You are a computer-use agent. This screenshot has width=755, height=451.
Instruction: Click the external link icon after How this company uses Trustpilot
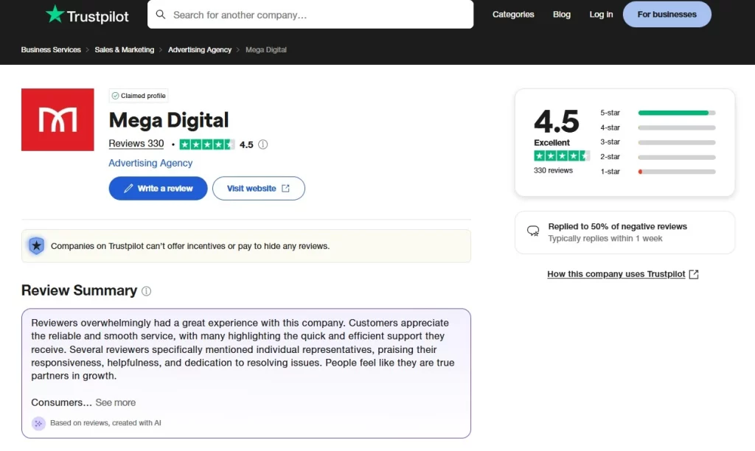pos(694,274)
